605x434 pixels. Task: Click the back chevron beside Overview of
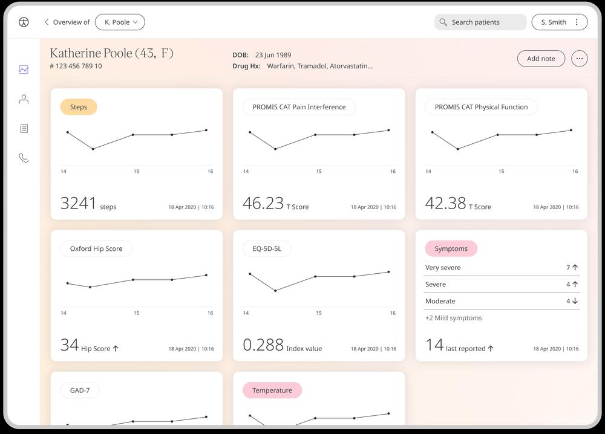point(47,22)
